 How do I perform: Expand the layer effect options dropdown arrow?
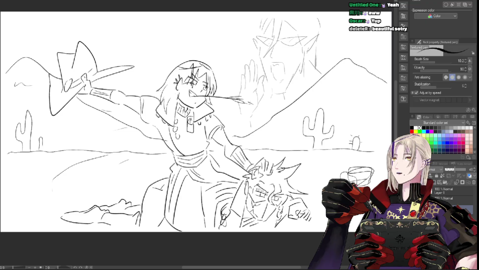pyautogui.click(x=470, y=5)
